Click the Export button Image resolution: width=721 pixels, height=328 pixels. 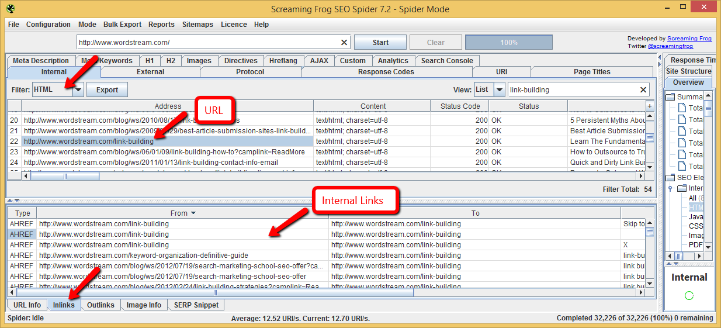coord(107,90)
